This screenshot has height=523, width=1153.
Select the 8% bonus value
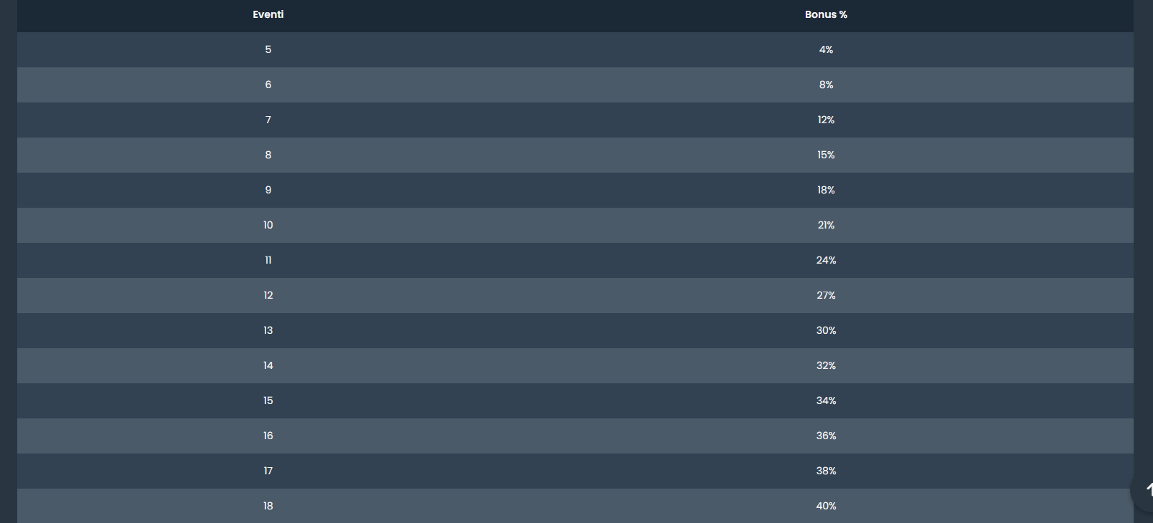826,85
